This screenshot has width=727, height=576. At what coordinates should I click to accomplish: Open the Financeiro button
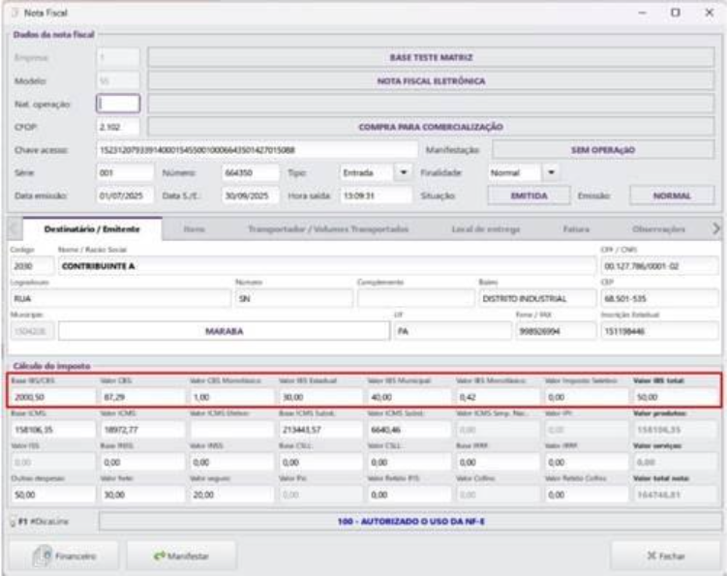(x=64, y=556)
